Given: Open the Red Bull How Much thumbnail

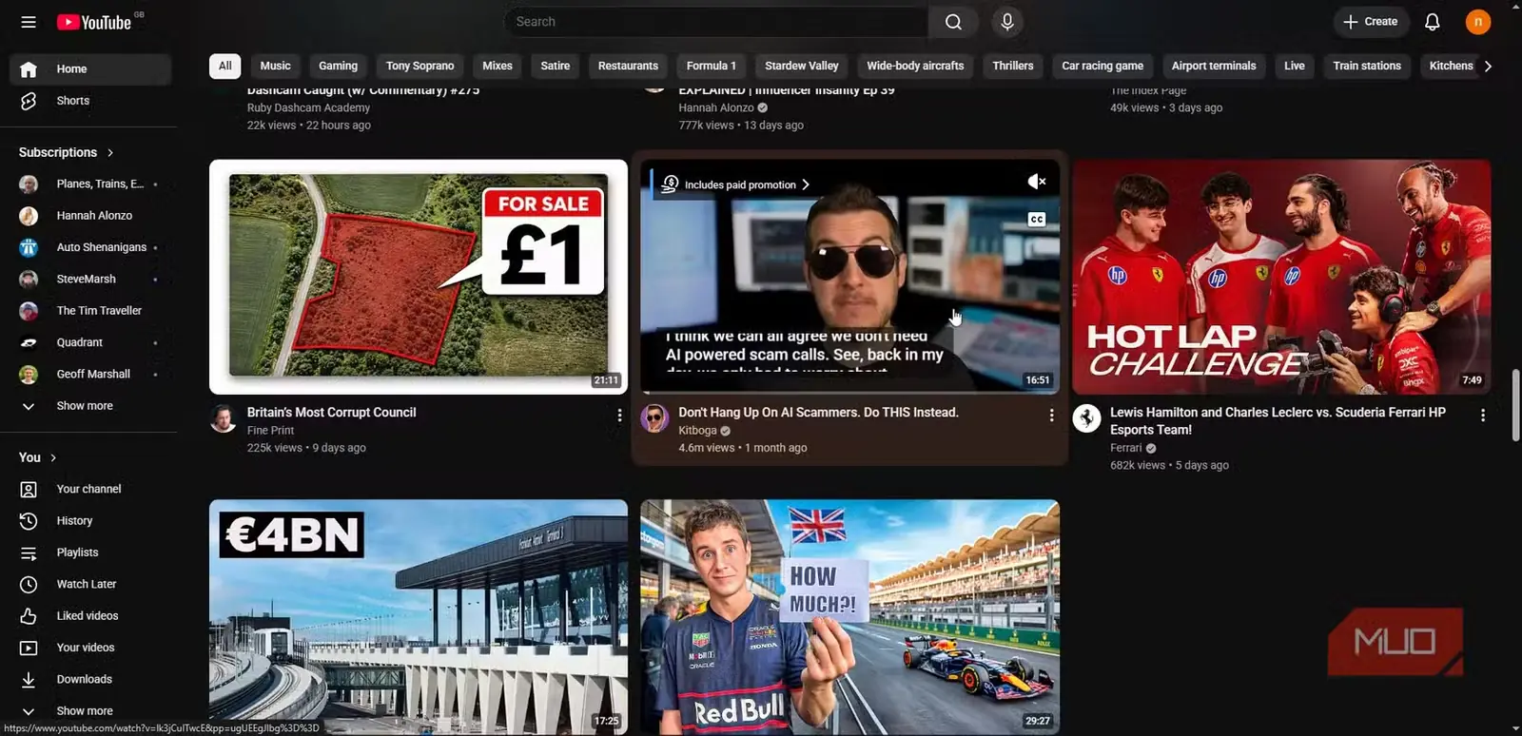Looking at the screenshot, I should (849, 616).
